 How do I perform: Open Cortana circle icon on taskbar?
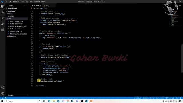(x=39, y=101)
